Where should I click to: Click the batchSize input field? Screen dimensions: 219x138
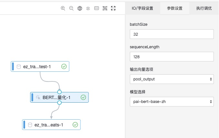172,34
